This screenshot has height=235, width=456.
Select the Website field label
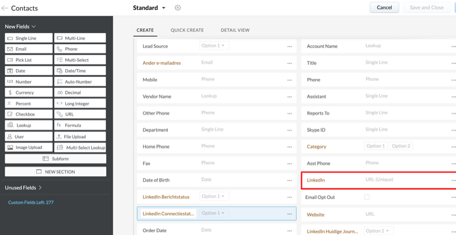[315, 215]
